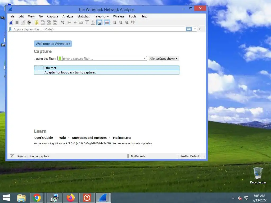Select the Ethernet interface row
271x203 pixels.
tap(107, 68)
